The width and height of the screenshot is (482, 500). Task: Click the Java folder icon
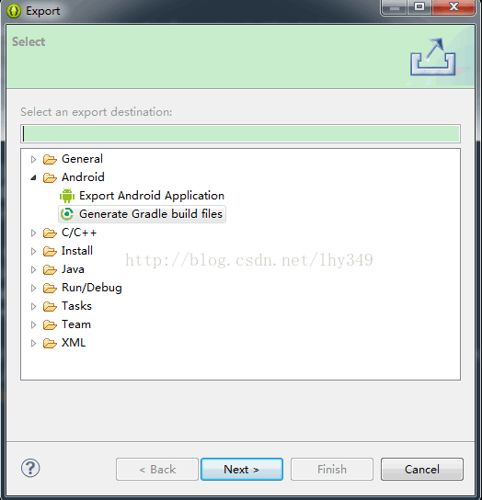[50, 270]
